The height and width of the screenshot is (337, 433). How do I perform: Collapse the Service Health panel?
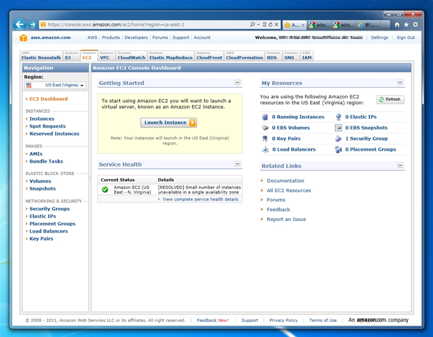[238, 164]
